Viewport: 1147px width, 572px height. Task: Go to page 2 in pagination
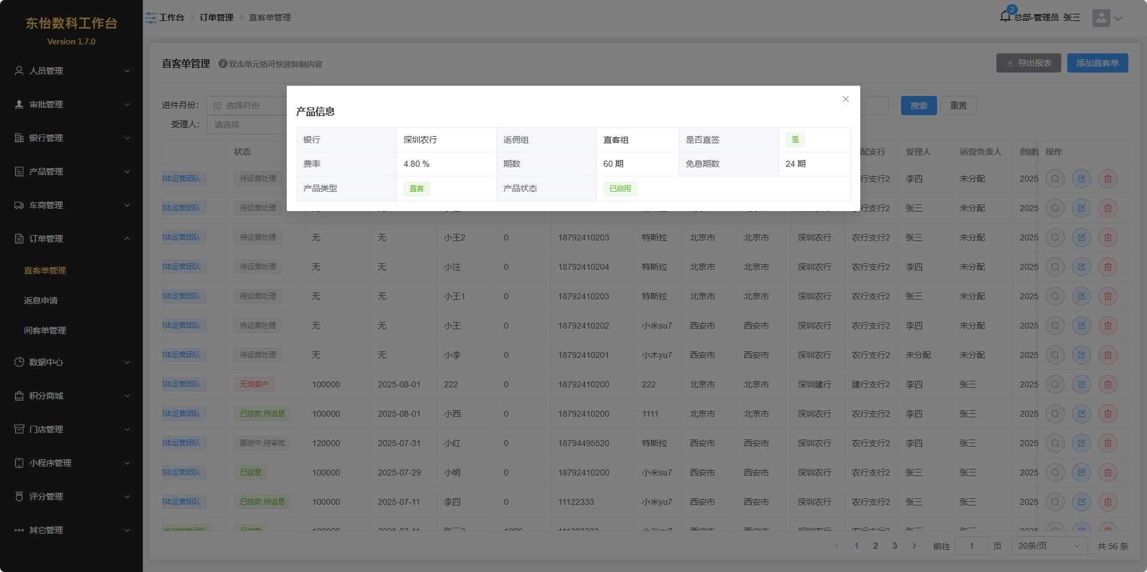[875, 546]
